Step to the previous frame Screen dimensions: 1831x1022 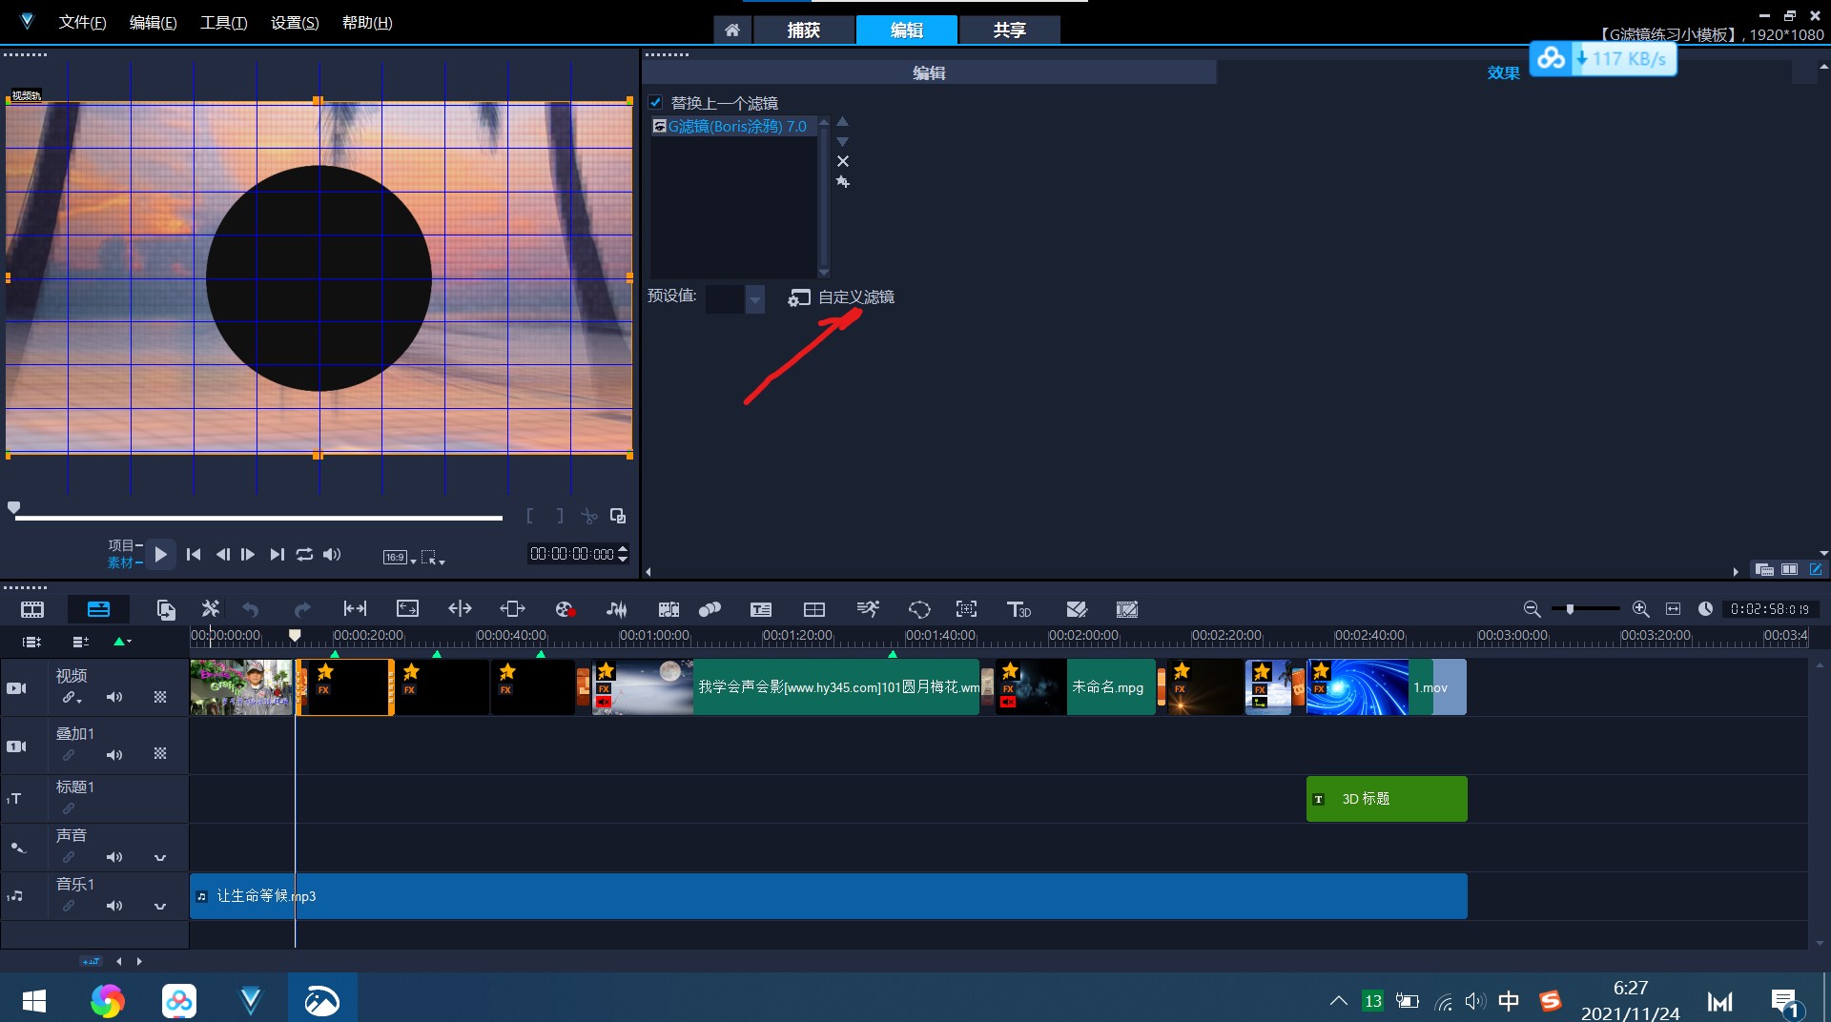(222, 554)
